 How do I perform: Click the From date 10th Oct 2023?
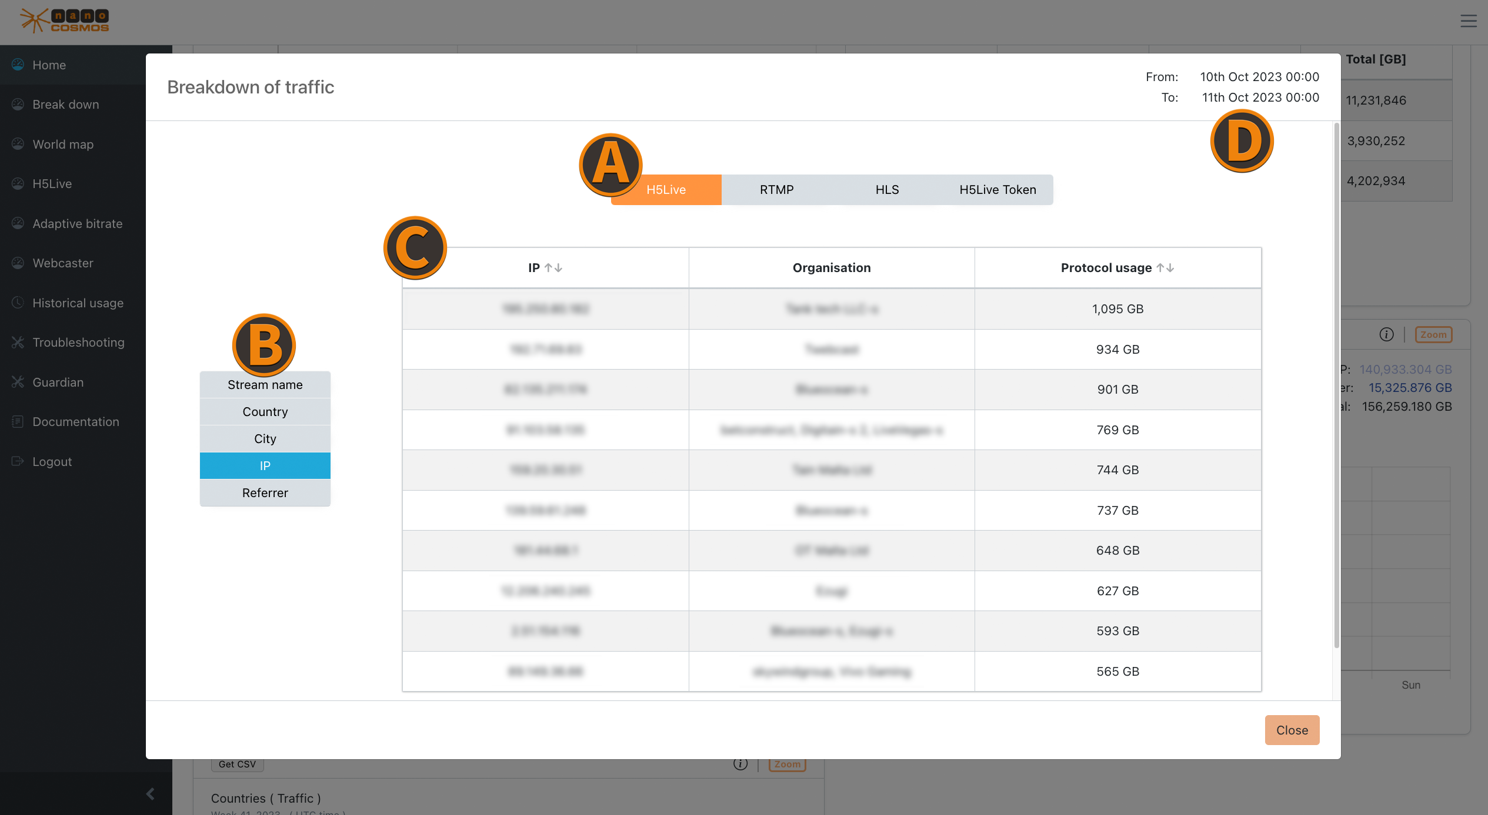click(1259, 76)
